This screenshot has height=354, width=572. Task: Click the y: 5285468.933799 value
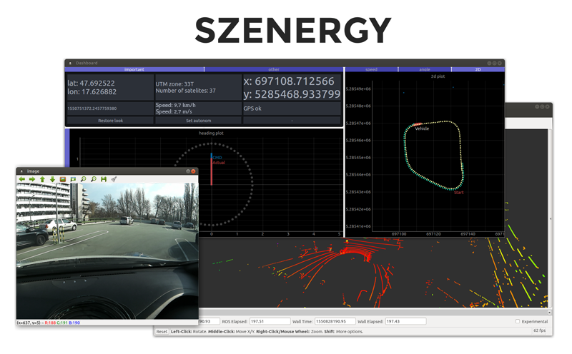click(x=292, y=94)
